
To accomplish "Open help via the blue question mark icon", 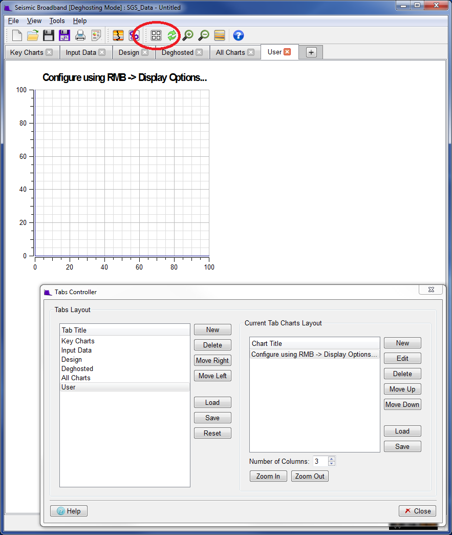I will pyautogui.click(x=238, y=35).
